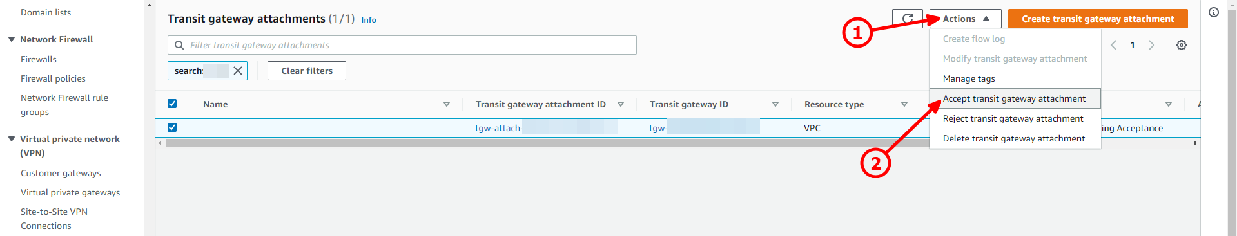
Task: Sort by Name column arrow
Action: pyautogui.click(x=447, y=104)
